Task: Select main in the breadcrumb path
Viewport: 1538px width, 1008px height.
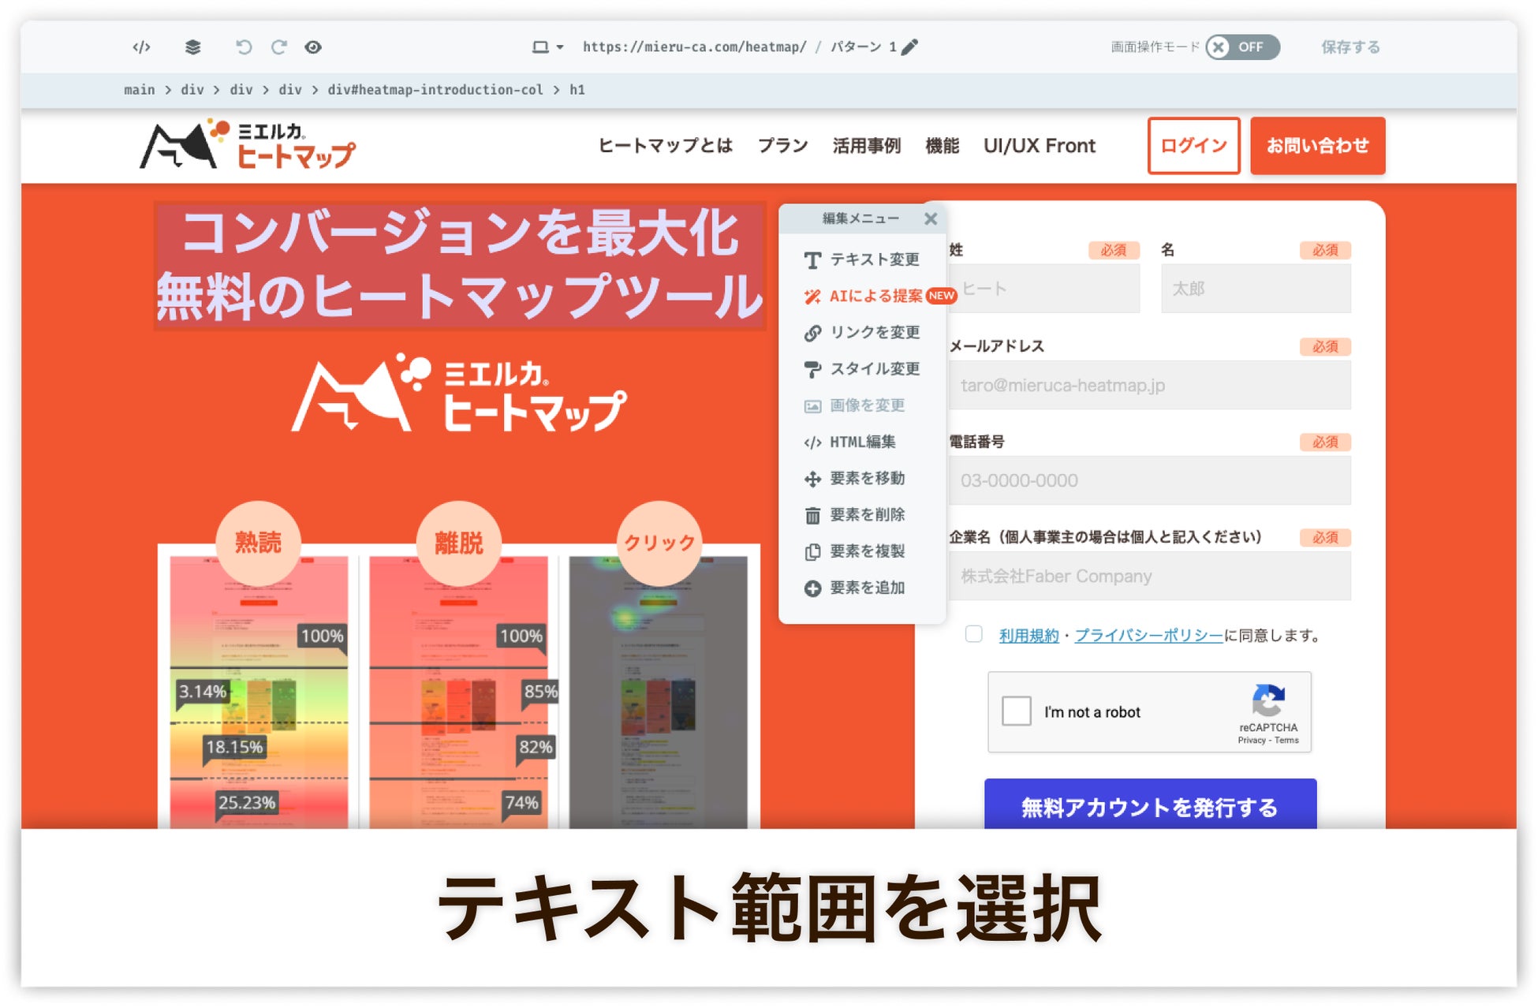Action: pyautogui.click(x=140, y=90)
